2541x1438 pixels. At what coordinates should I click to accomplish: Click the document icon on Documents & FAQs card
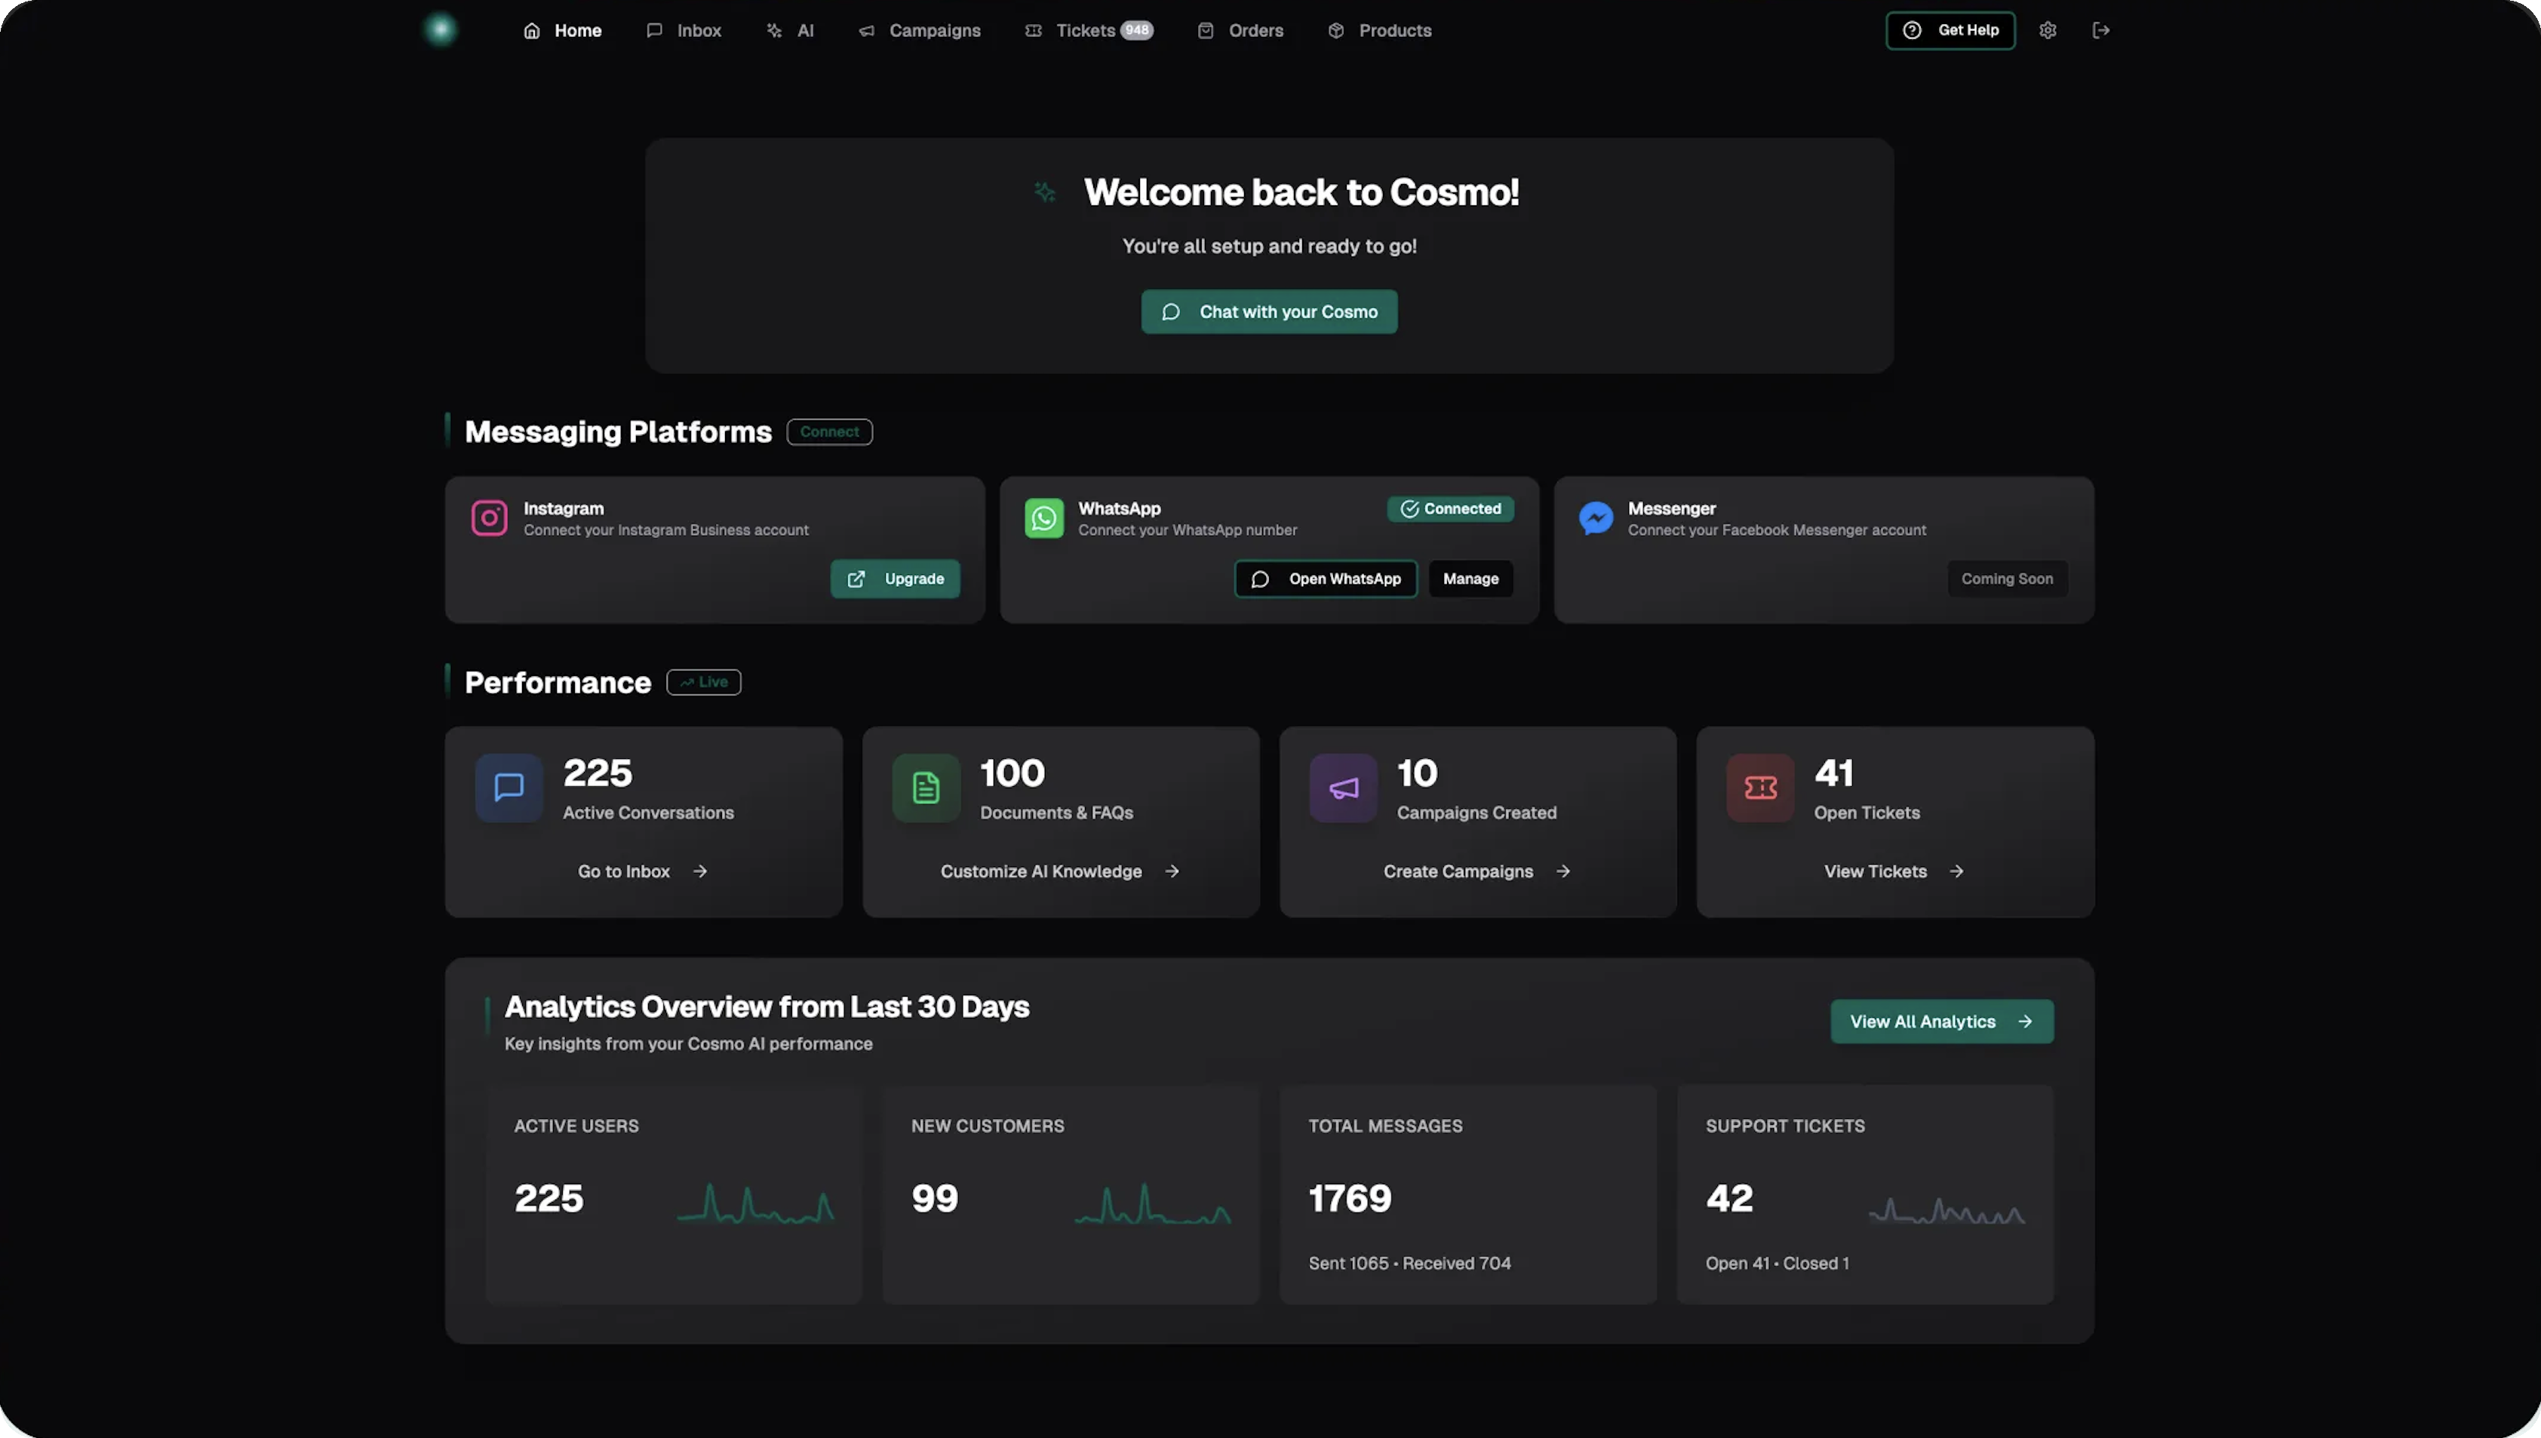924,787
